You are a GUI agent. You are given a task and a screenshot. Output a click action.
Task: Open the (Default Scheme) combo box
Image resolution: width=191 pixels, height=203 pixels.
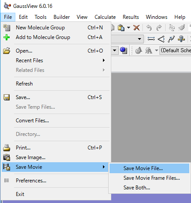click(175, 50)
